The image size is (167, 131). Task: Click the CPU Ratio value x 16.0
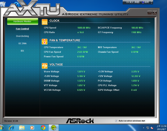pos(81,32)
